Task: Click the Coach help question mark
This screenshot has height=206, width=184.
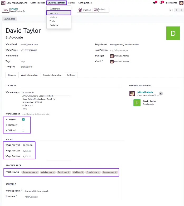Action: (102, 61)
